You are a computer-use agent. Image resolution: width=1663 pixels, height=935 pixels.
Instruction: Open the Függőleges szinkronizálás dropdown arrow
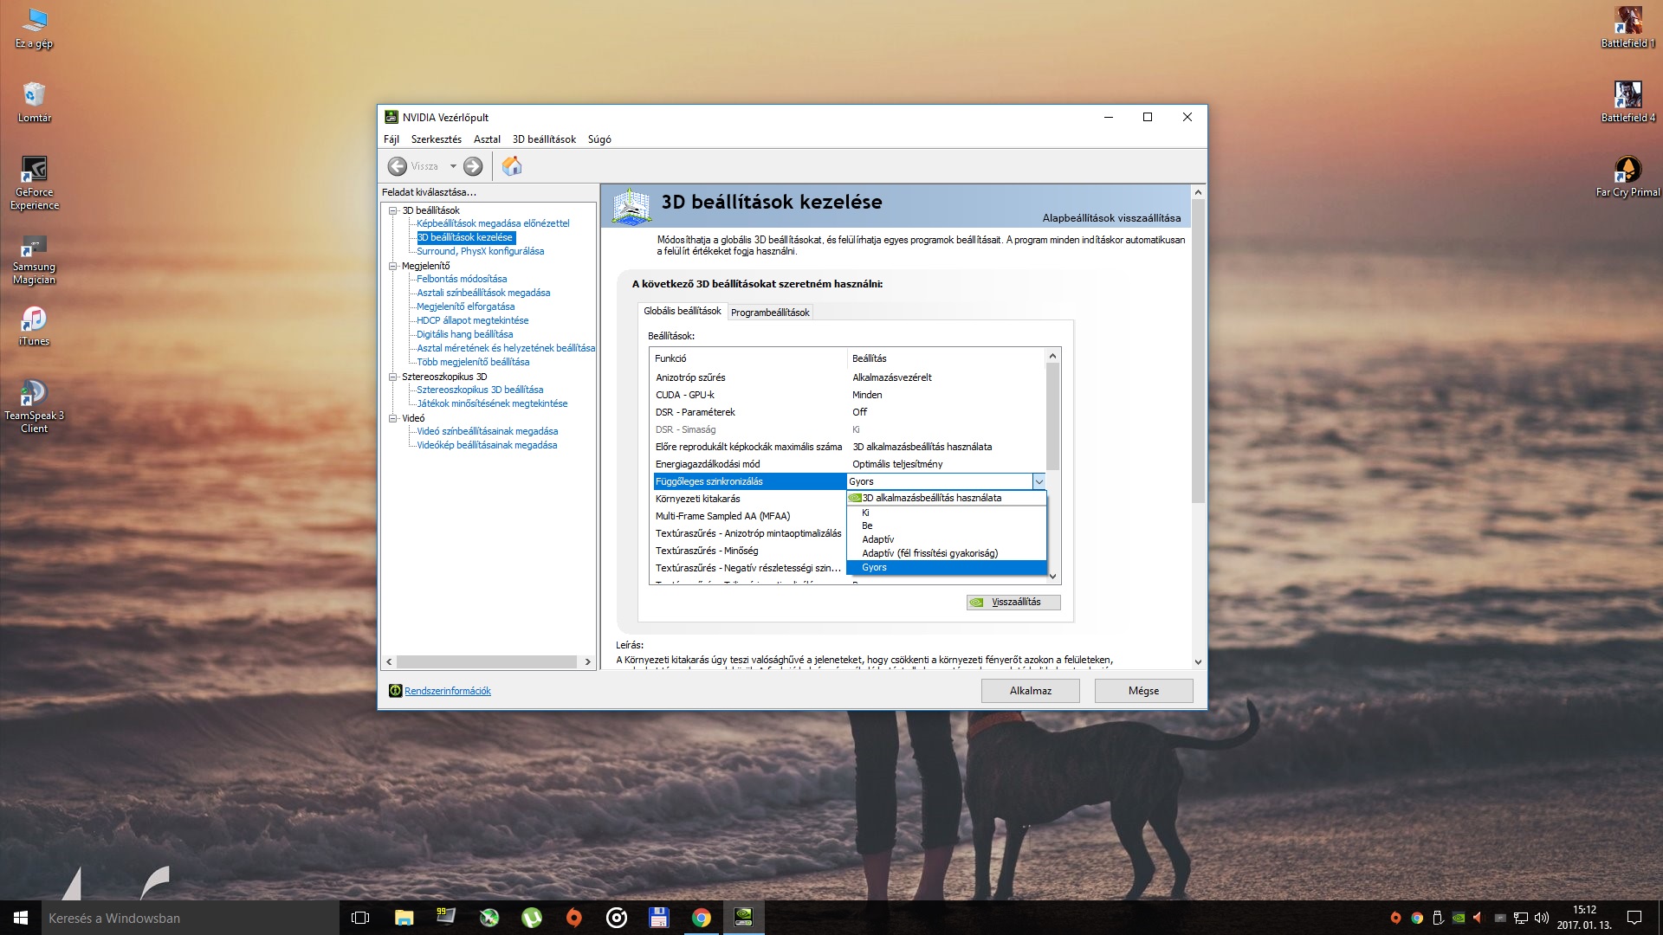click(1039, 481)
